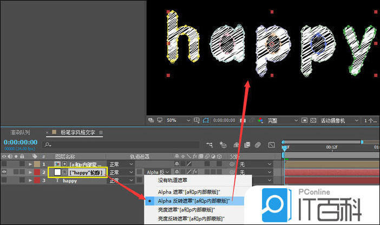This screenshot has height=225, width=380.
Task: Toggle the lock box on layer 1
Action: pos(22,164)
